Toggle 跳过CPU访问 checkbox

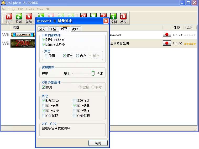(44, 40)
